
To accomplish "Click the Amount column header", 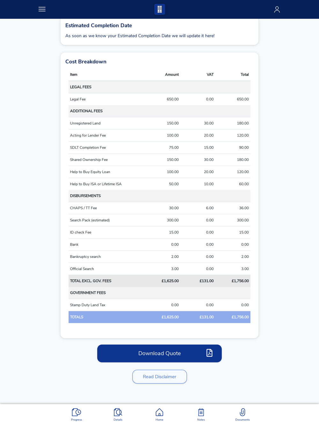I will tap(172, 75).
